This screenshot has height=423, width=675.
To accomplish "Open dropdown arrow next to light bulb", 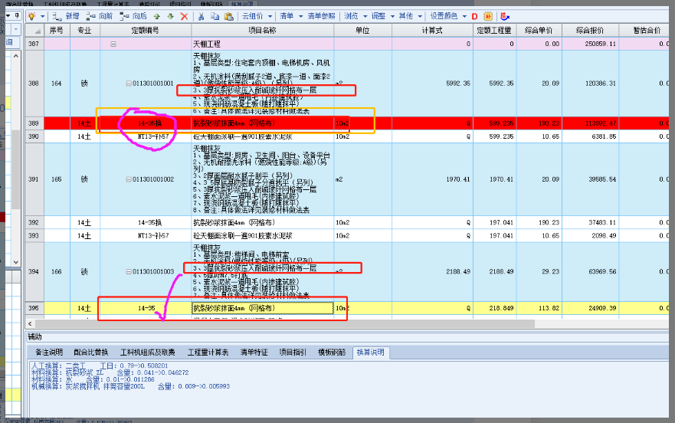I will point(42,16).
